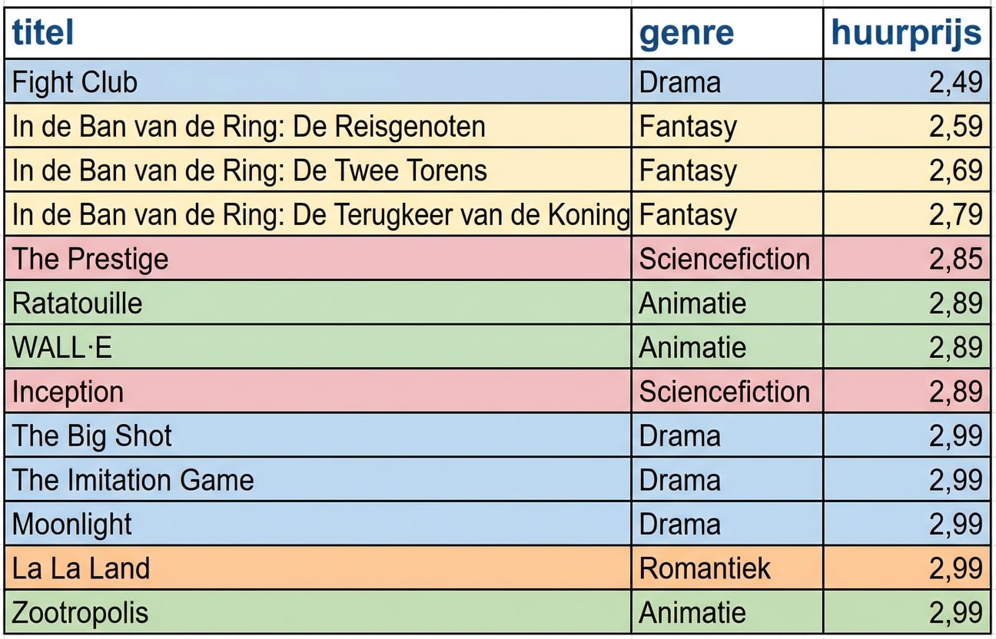Select "The Prestige" title cell

point(90,259)
